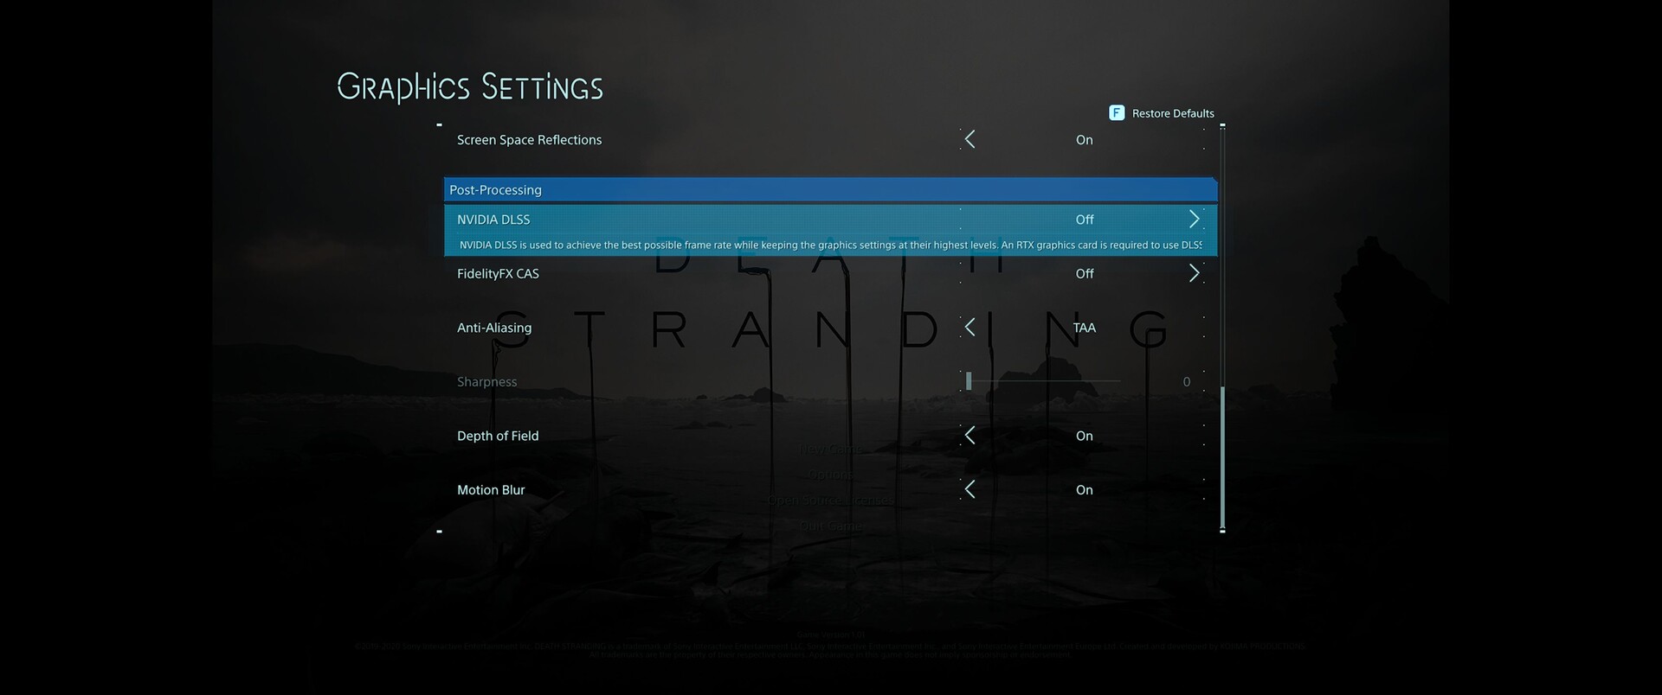Click the Sharpness slider track
This screenshot has width=1662, height=695.
tap(1043, 380)
